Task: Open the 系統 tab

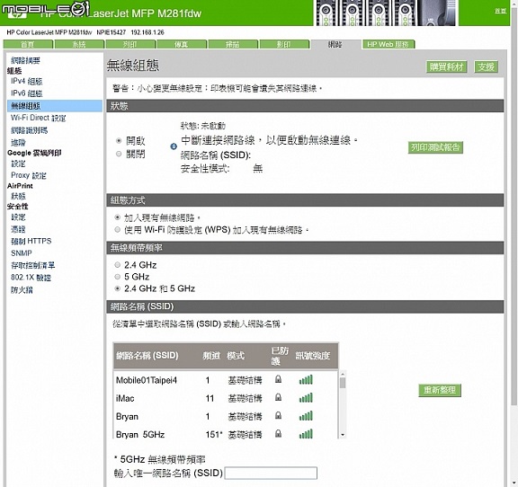Action: 79,44
